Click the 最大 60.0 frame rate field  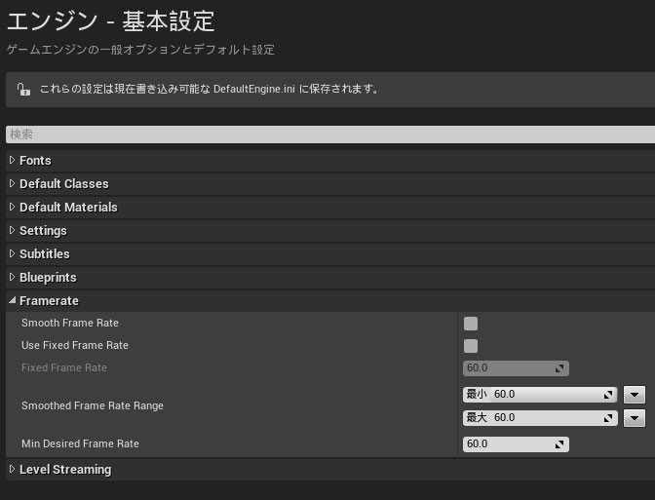click(540, 418)
